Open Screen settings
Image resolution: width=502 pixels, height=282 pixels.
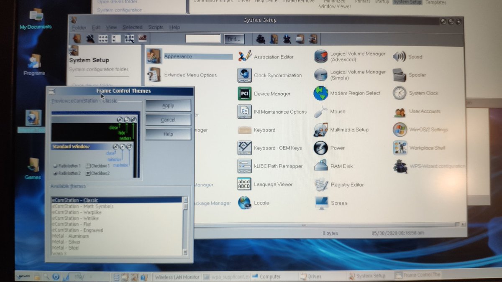coord(322,203)
